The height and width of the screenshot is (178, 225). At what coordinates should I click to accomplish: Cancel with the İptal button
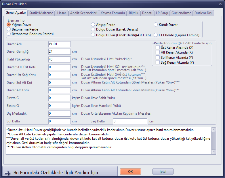pyautogui.click(x=163, y=172)
